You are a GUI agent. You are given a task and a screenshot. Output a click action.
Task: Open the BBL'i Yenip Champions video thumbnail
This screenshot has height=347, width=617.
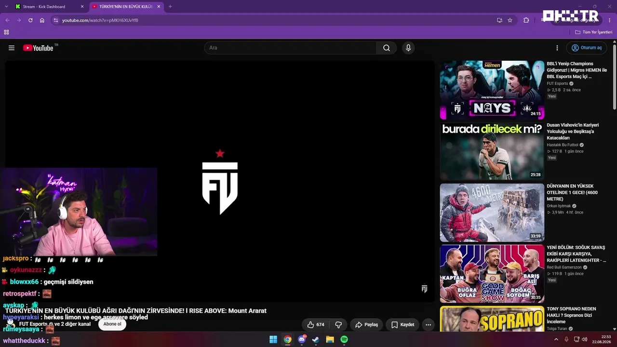[492, 90]
